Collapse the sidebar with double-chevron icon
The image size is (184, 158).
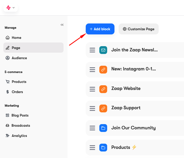pyautogui.click(x=62, y=25)
